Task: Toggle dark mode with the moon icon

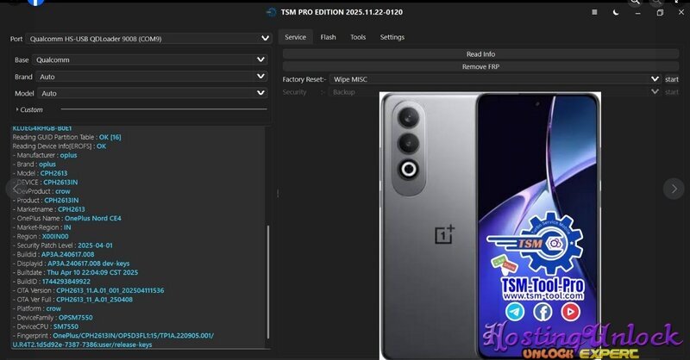Action: pyautogui.click(x=615, y=13)
